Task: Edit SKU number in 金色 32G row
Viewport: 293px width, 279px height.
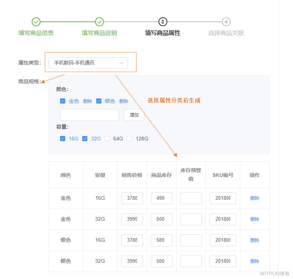Action: 223,219
